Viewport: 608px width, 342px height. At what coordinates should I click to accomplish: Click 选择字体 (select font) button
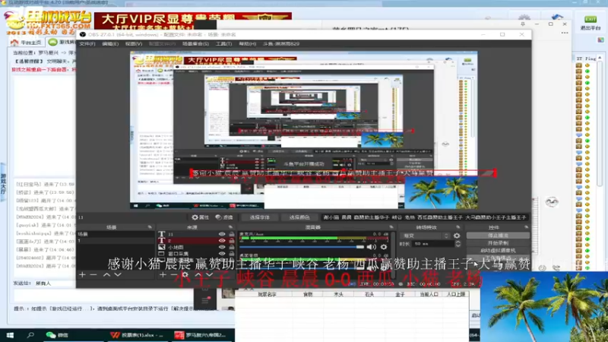259,217
